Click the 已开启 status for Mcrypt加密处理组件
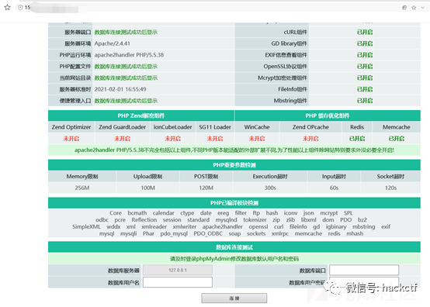Viewport: 430px width, 307px height. click(x=365, y=78)
